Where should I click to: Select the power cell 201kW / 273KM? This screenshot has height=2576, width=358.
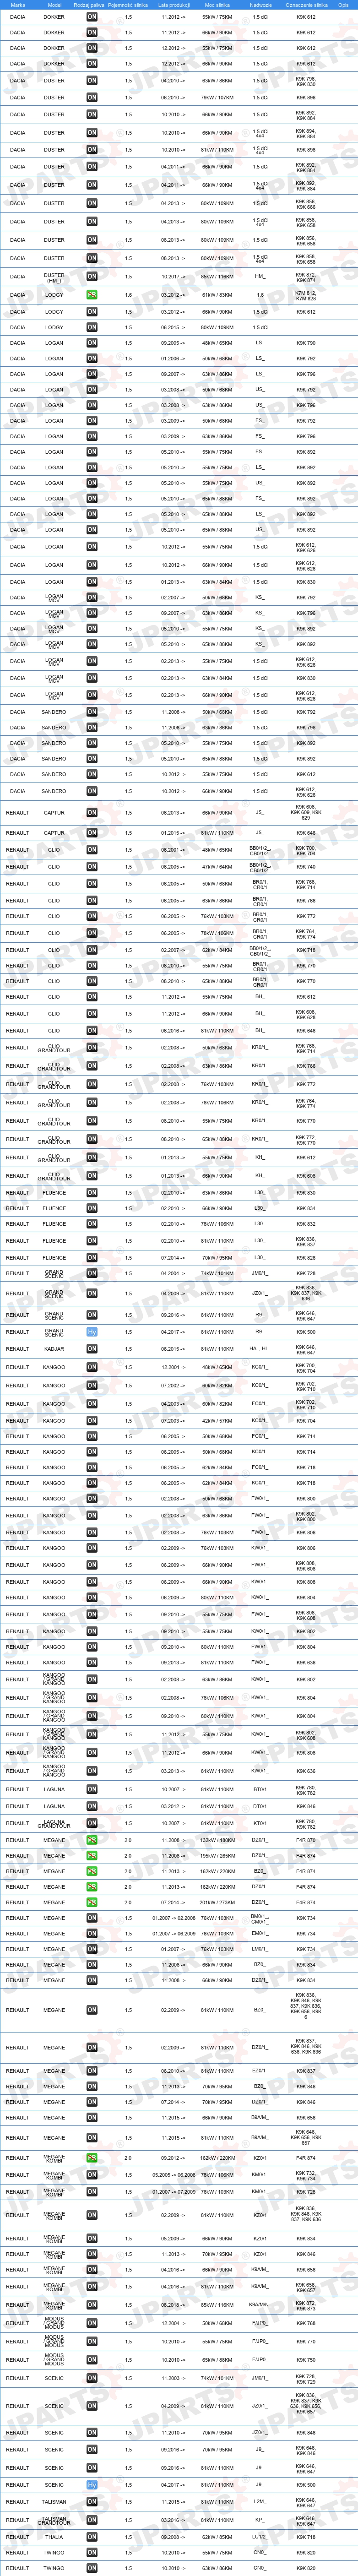point(217,1903)
